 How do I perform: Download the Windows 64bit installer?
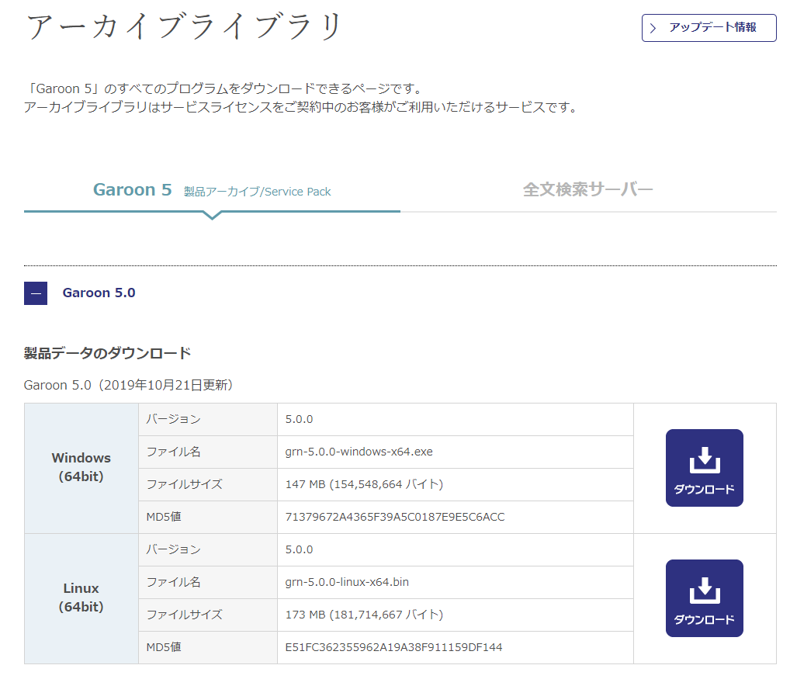pos(705,468)
